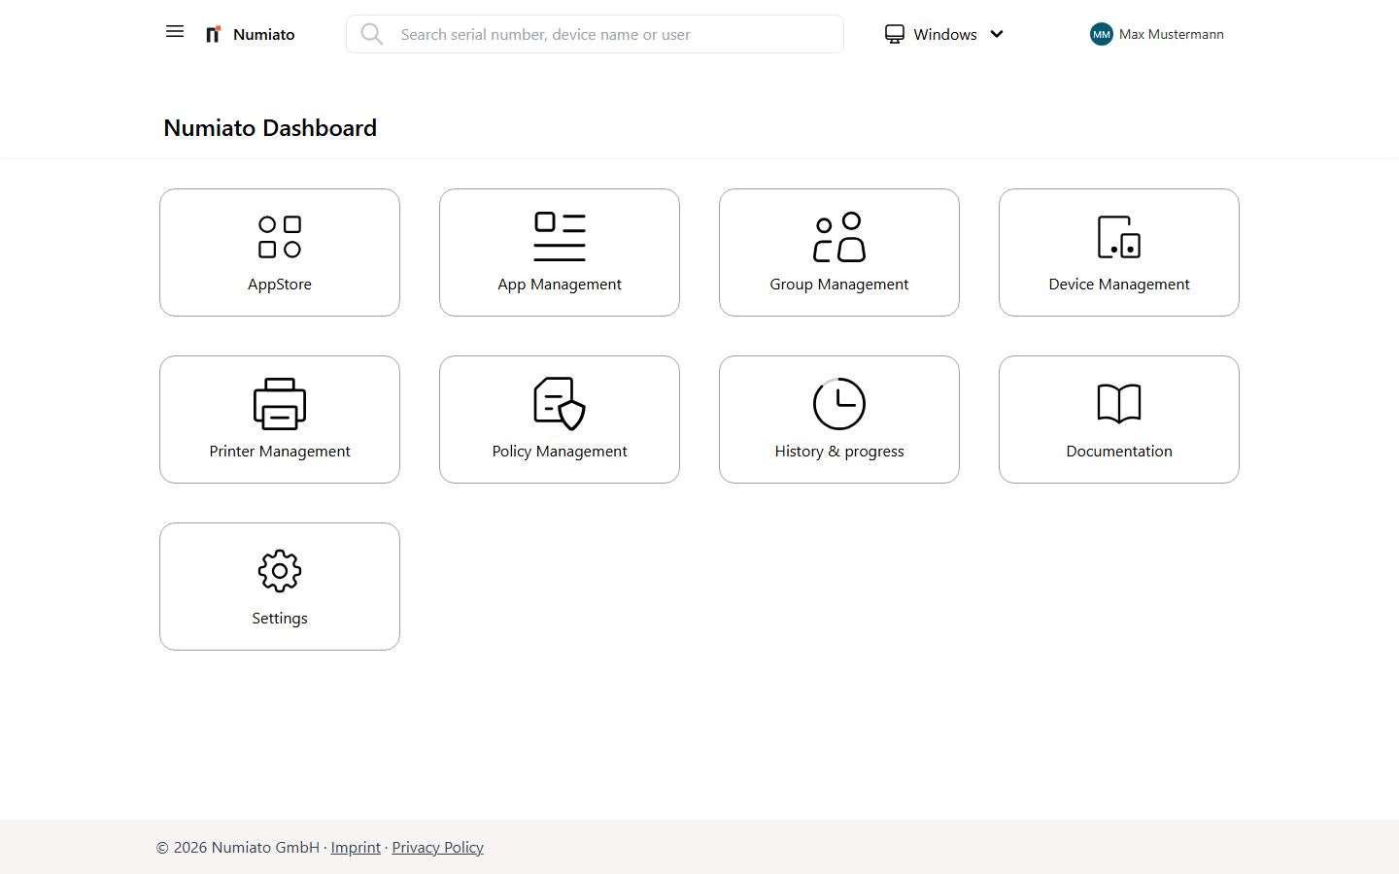Click the Device Management devices icon
This screenshot has height=874, width=1399.
1118,236
